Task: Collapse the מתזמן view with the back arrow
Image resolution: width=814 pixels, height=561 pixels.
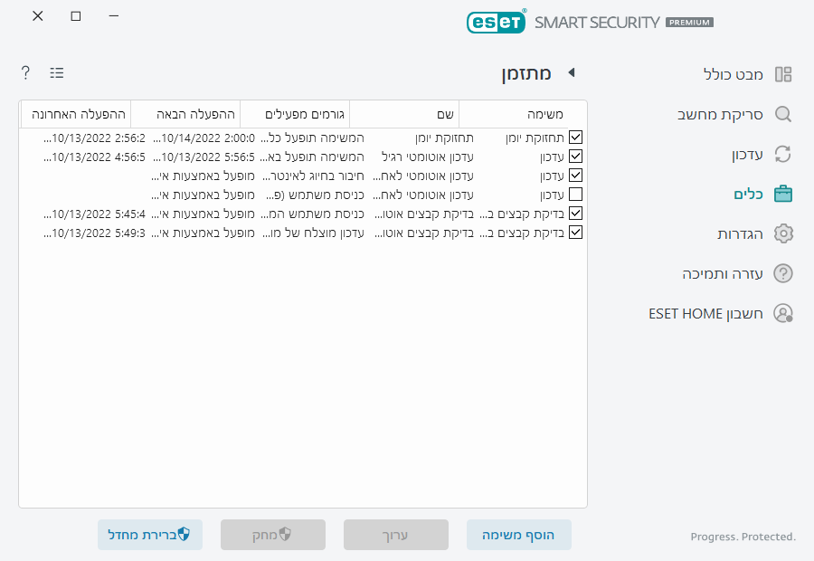Action: click(x=571, y=74)
